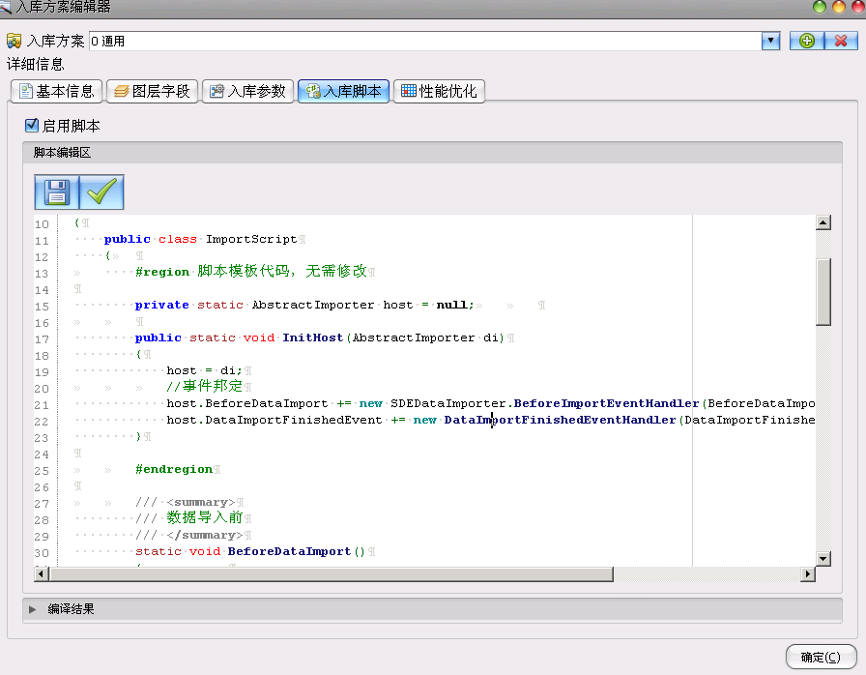The height and width of the screenshot is (675, 866).
Task: Click the 确定(C) button
Action: tap(821, 657)
